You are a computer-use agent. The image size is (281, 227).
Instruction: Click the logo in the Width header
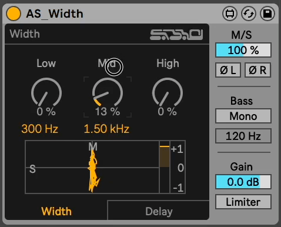click(x=176, y=35)
